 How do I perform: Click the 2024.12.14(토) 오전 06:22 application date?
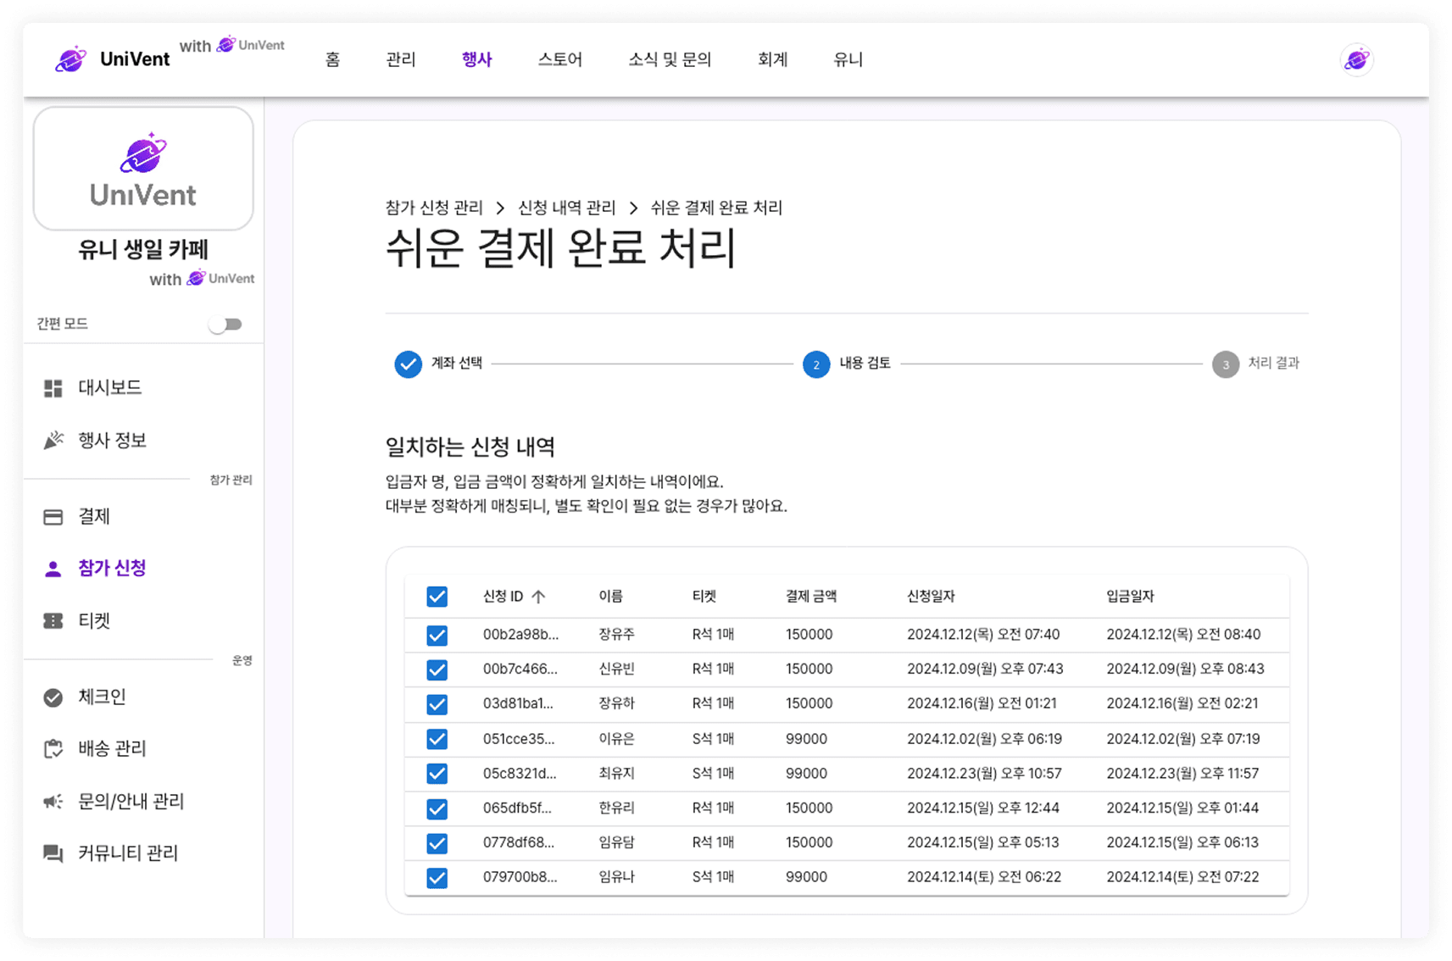coord(984,877)
